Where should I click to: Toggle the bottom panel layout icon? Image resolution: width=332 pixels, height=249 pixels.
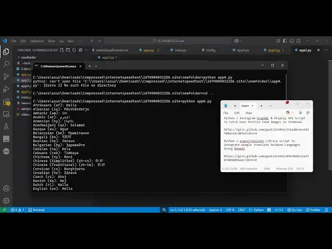pyautogui.click(x=292, y=41)
